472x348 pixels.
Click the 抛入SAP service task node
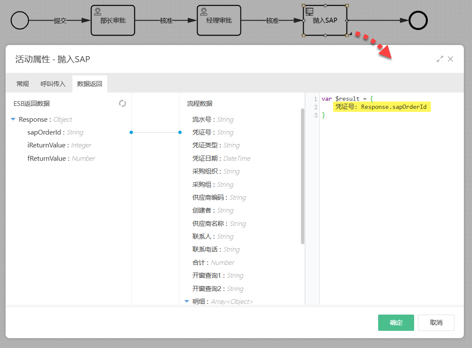(x=325, y=21)
